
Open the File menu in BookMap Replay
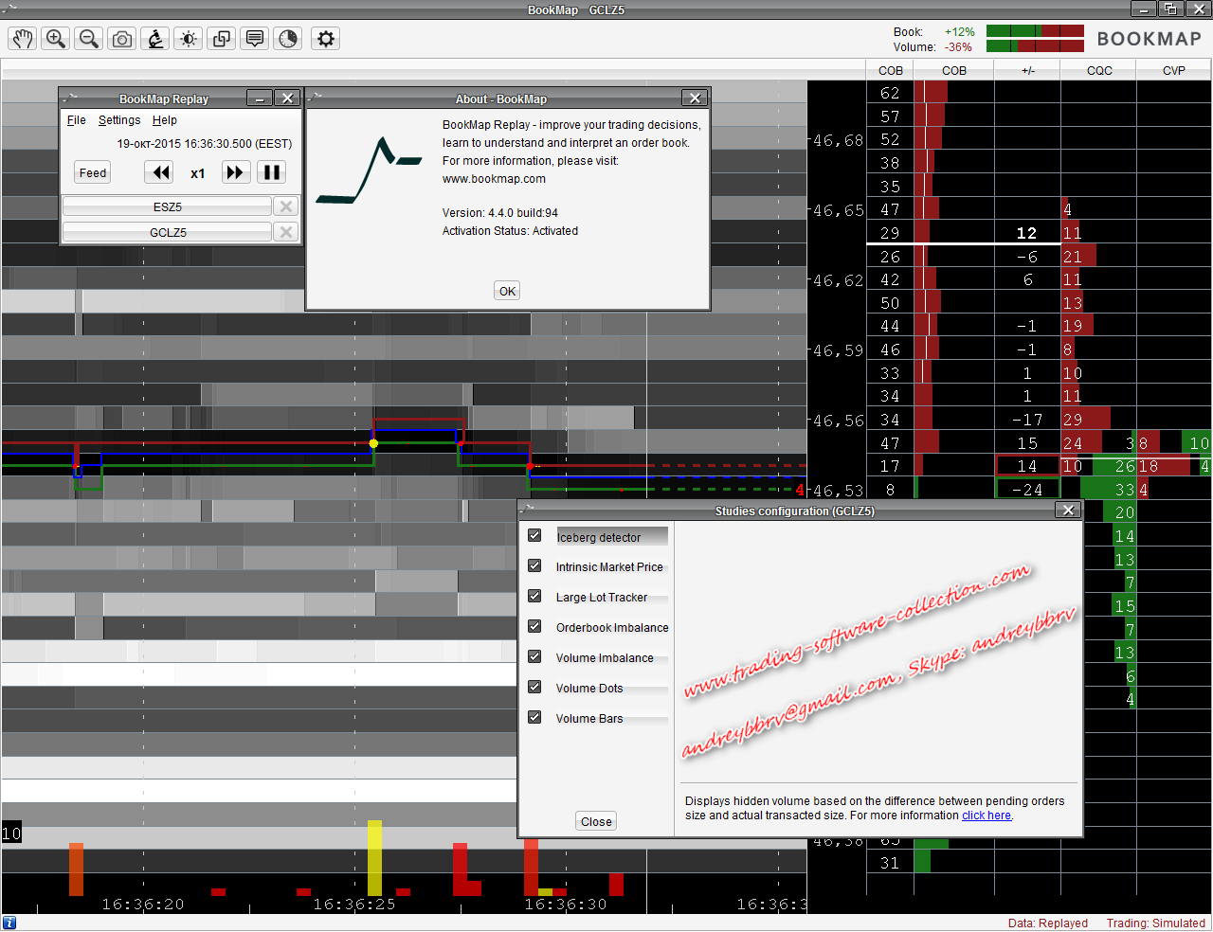tap(76, 120)
